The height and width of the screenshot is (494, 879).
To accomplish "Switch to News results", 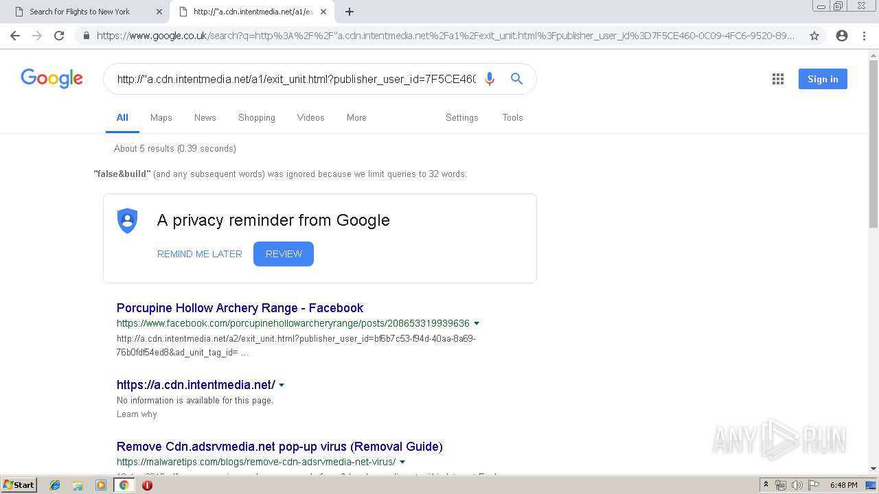I will (205, 117).
